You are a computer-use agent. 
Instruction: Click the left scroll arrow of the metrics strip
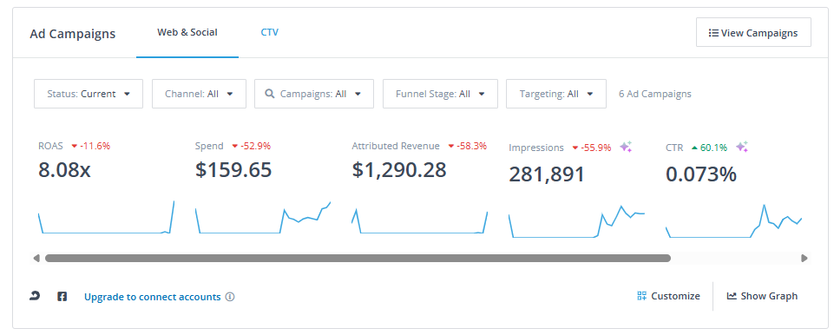tap(36, 259)
